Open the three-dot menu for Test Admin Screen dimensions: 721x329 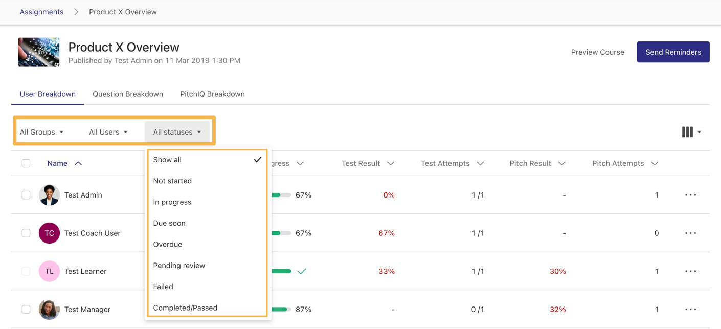(x=690, y=195)
